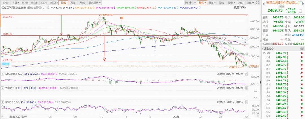Open the 设置均线 dropdown

[240, 8]
